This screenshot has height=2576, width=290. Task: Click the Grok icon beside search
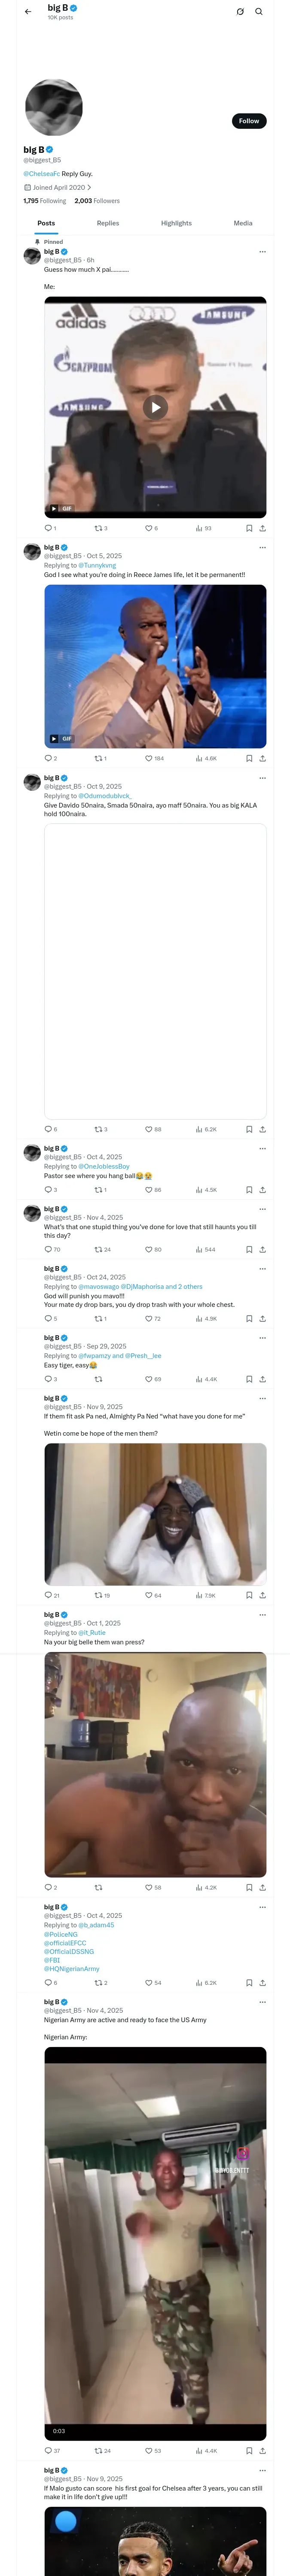(240, 12)
